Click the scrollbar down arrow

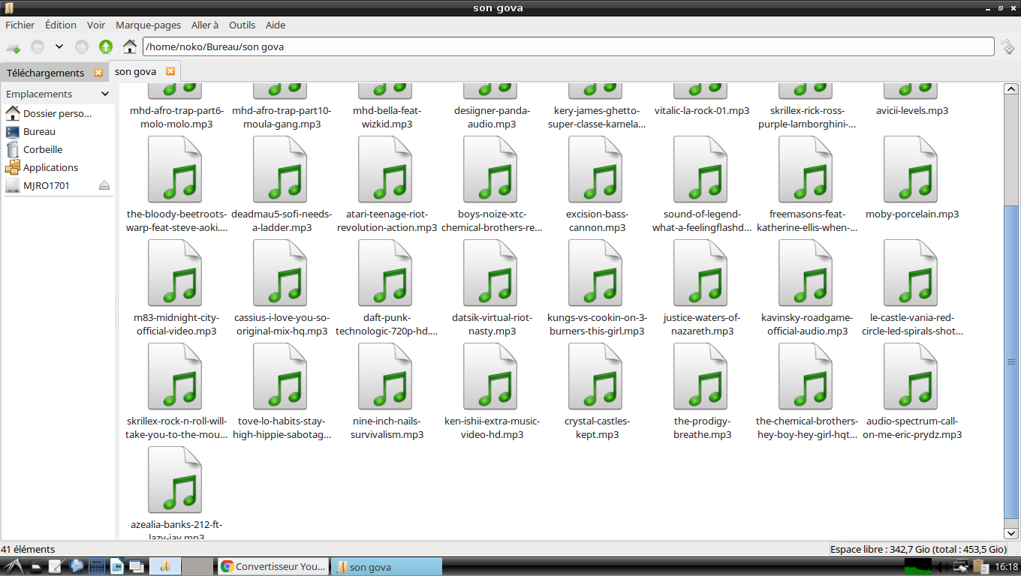click(1010, 533)
